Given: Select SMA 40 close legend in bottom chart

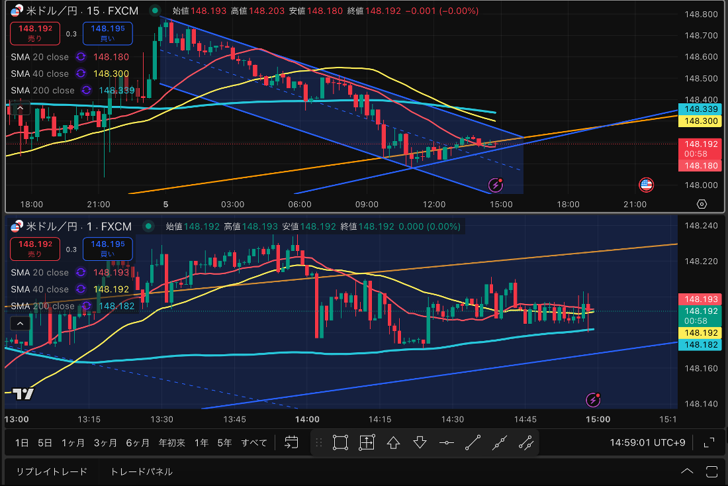Looking at the screenshot, I should [40, 289].
